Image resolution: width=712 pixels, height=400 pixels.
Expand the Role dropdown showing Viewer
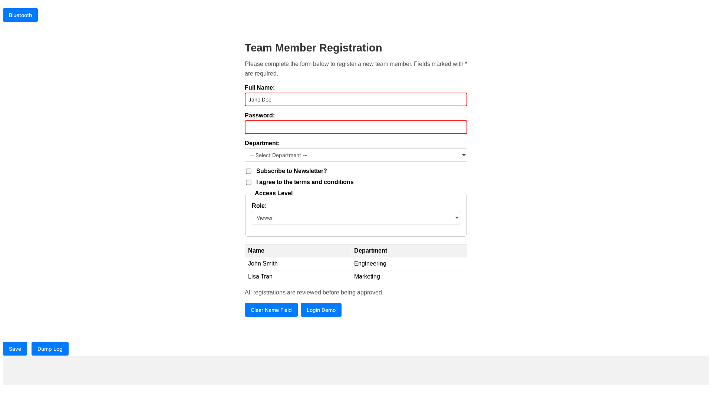(x=356, y=218)
